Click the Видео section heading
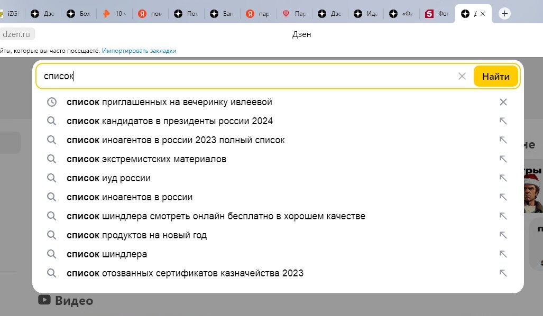This screenshot has width=543, height=316. [74, 301]
